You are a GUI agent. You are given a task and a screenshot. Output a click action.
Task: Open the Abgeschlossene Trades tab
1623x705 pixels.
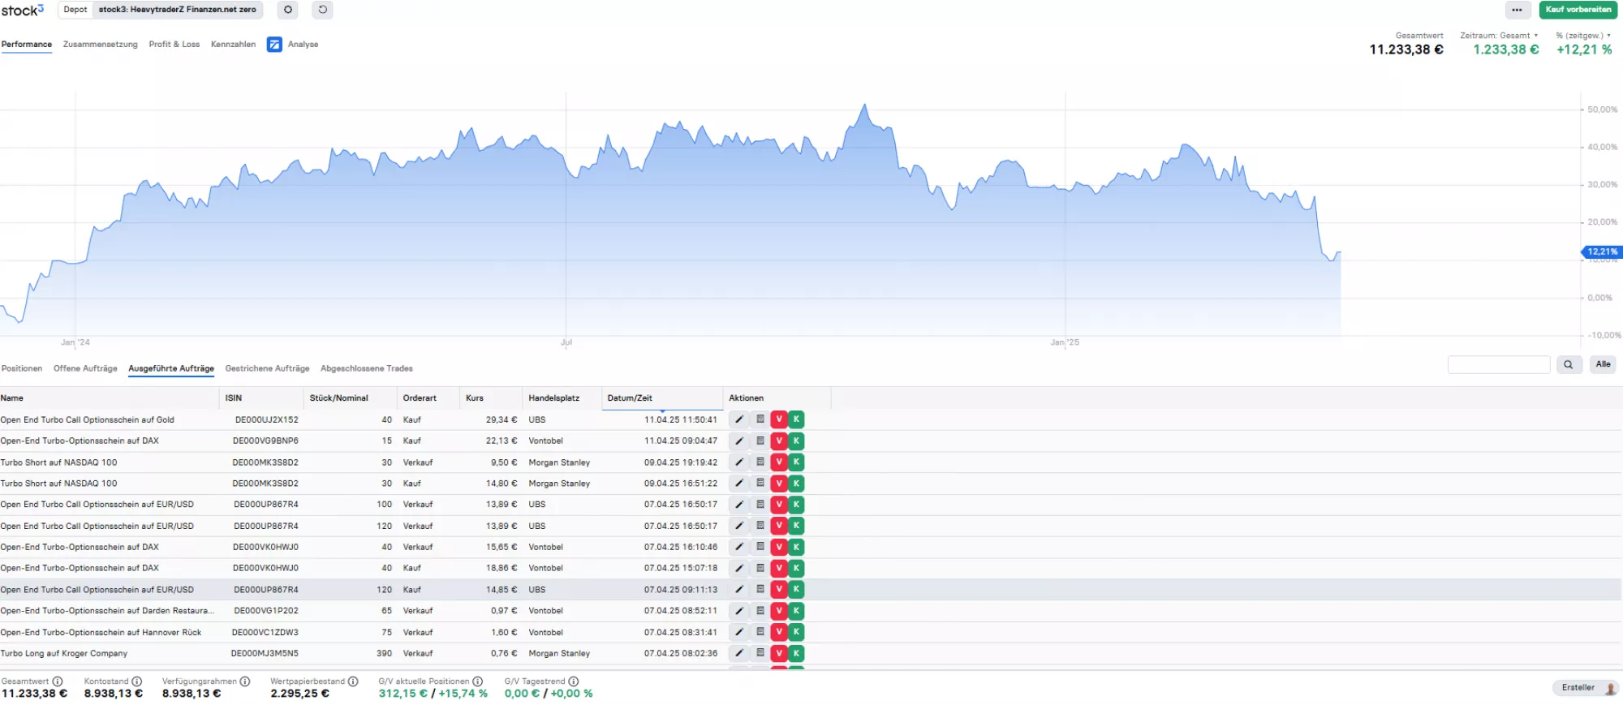tap(366, 368)
